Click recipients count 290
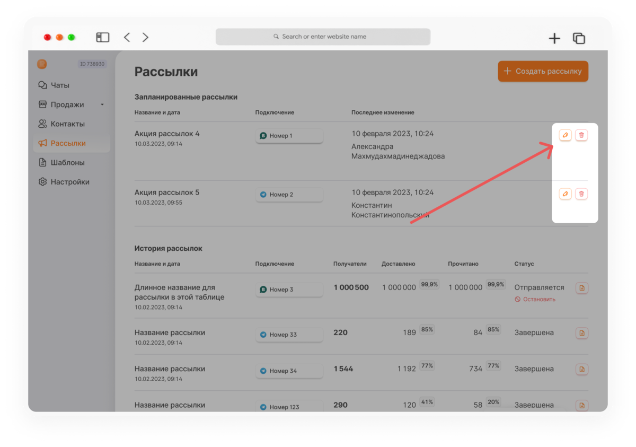The height and width of the screenshot is (447, 636). pyautogui.click(x=340, y=405)
